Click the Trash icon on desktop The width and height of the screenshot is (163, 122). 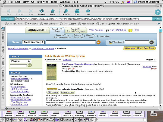click(153, 113)
